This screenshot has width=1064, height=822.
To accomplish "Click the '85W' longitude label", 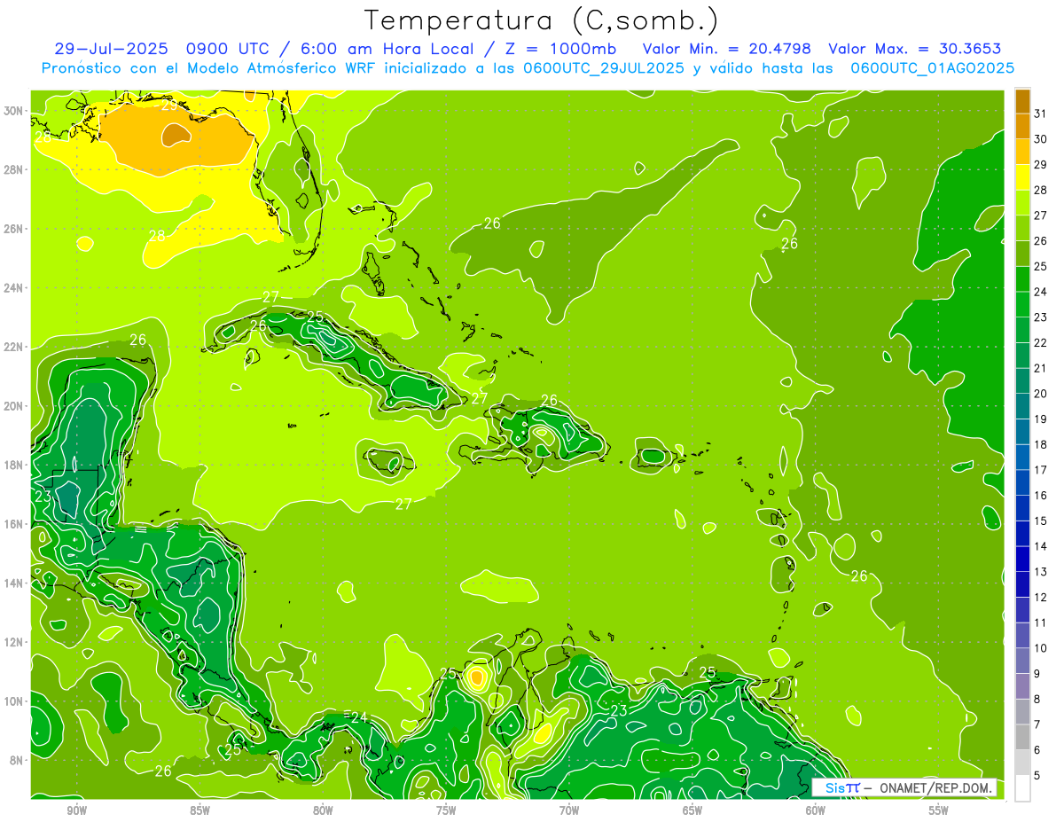I will coord(199,810).
